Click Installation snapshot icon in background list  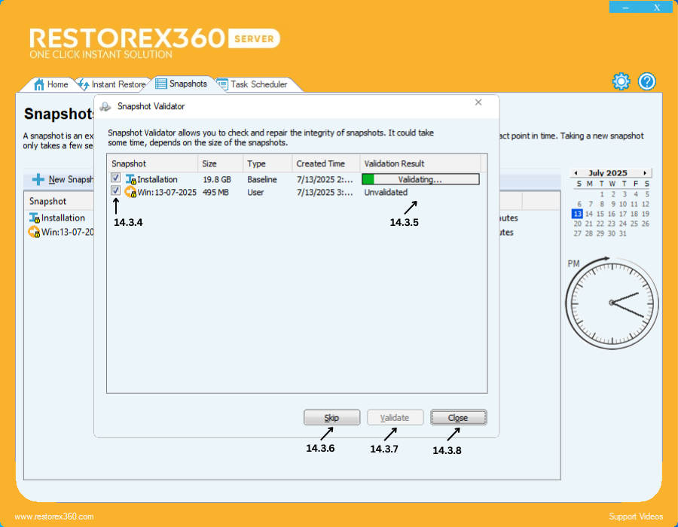pyautogui.click(x=34, y=218)
